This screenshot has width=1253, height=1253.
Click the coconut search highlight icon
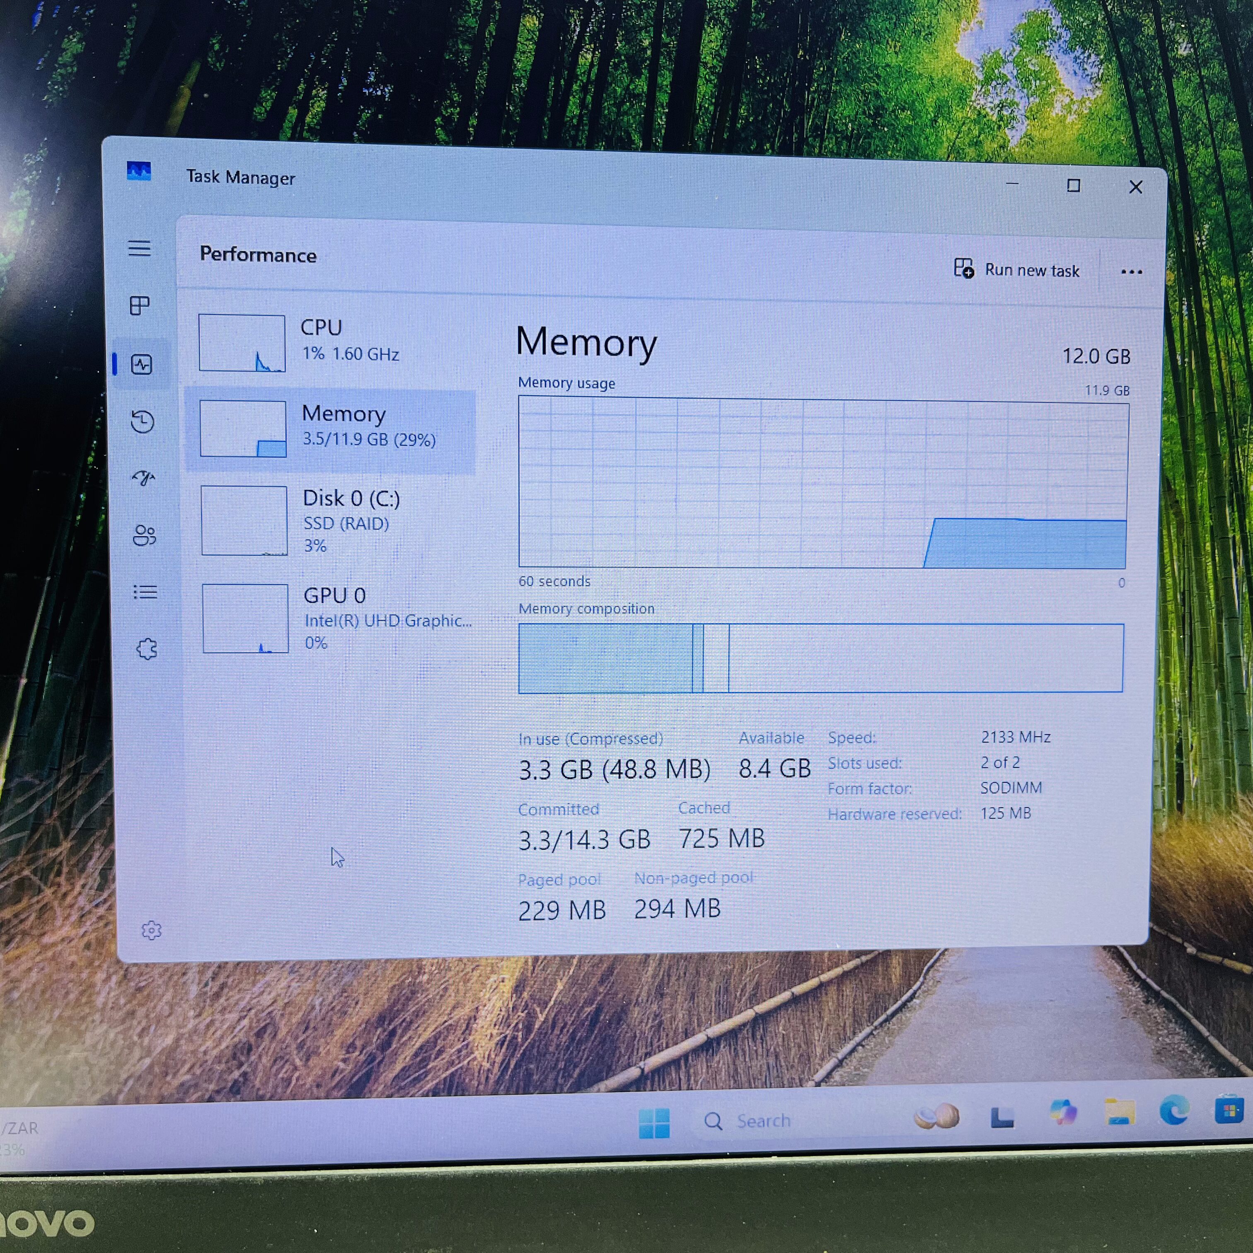point(936,1117)
